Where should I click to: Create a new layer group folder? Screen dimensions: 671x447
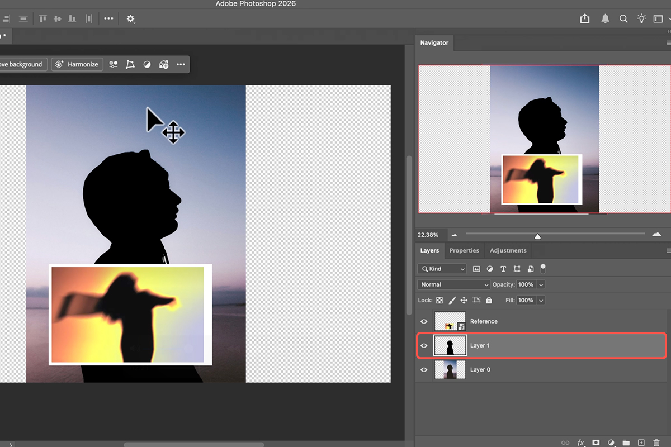tap(626, 443)
